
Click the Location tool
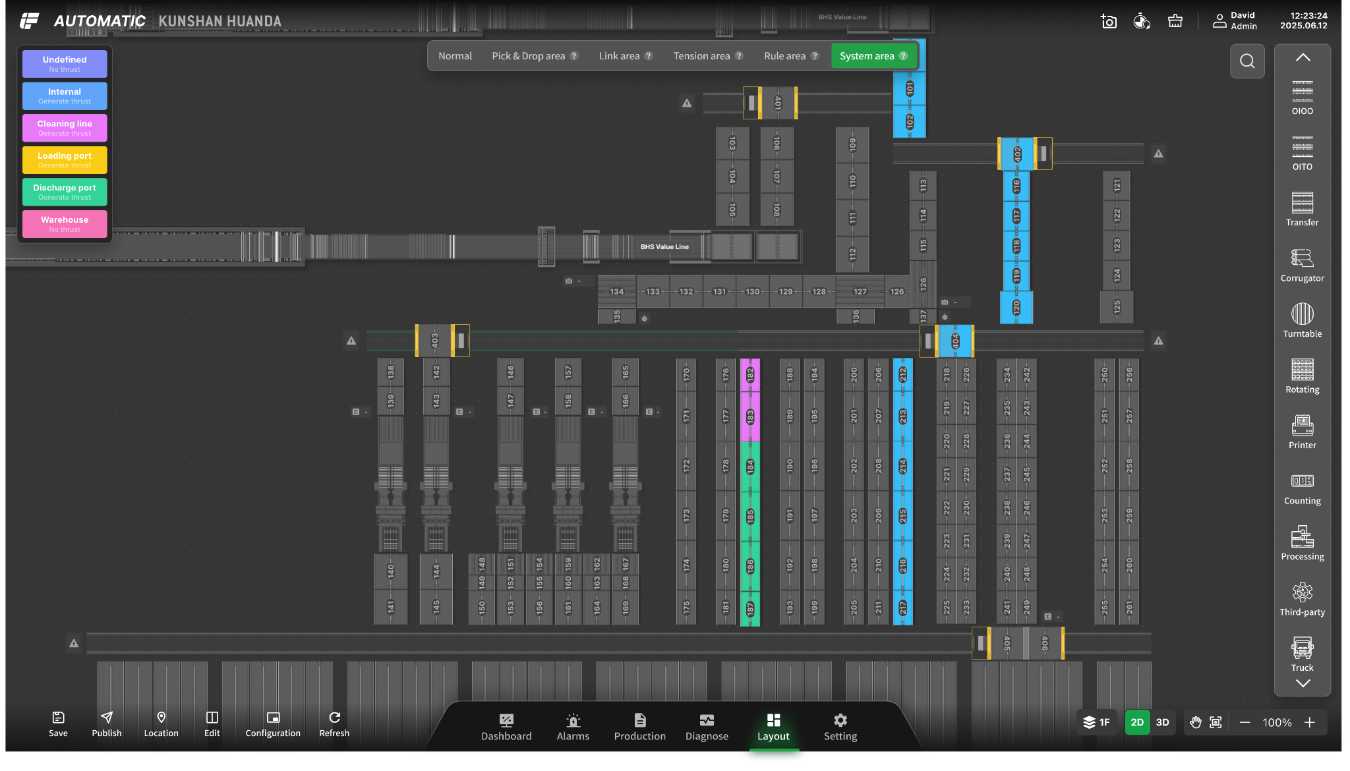point(161,724)
